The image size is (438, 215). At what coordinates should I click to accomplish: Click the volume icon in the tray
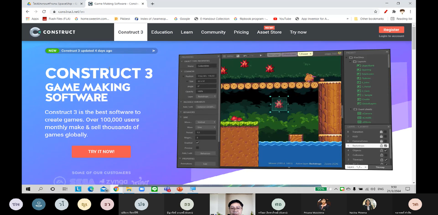point(372,189)
